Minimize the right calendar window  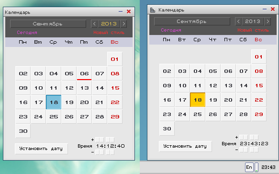click(265, 9)
